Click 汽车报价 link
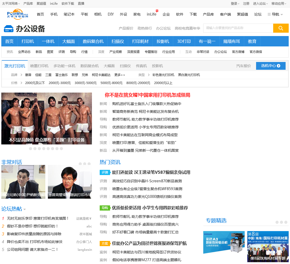The width and height of the screenshot is (290, 264). coord(244,66)
